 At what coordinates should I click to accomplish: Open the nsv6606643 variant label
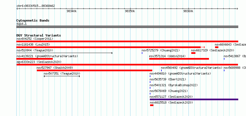click(x=230, y=44)
